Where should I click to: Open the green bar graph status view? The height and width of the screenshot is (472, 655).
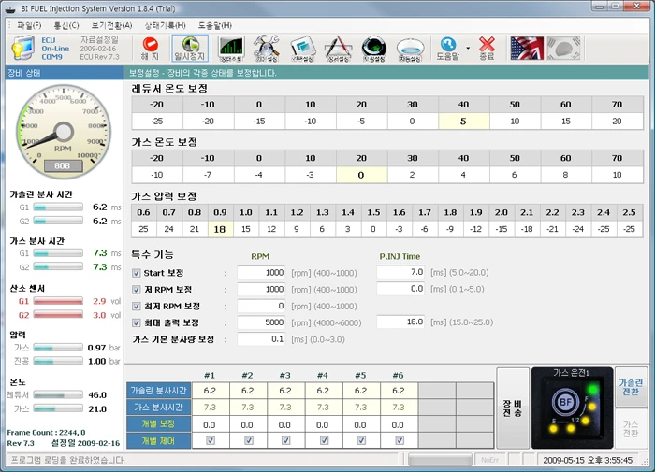231,49
